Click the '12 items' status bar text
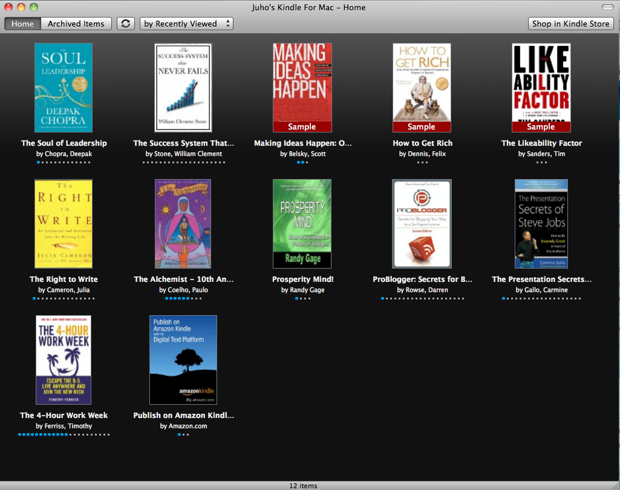The width and height of the screenshot is (620, 490). tap(303, 486)
